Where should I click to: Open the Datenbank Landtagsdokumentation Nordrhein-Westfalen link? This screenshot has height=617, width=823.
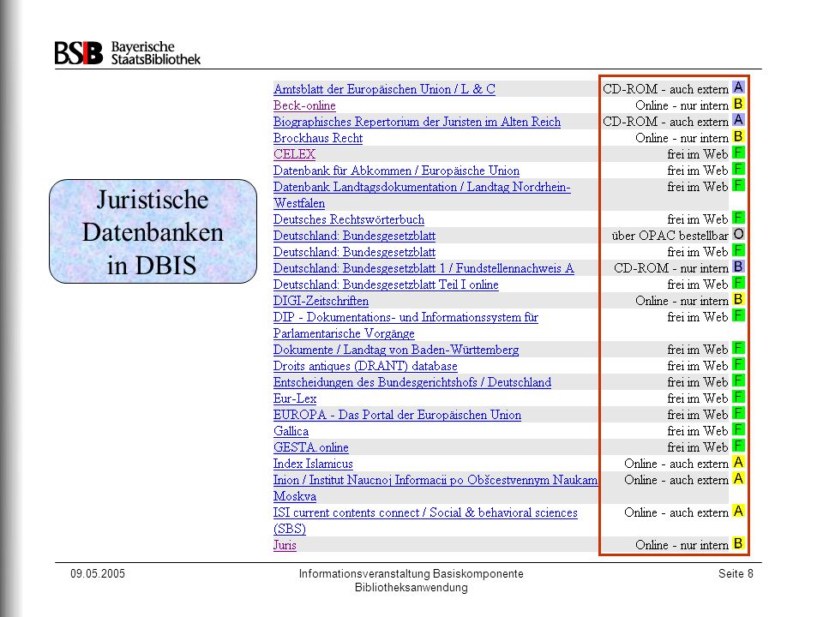[422, 195]
